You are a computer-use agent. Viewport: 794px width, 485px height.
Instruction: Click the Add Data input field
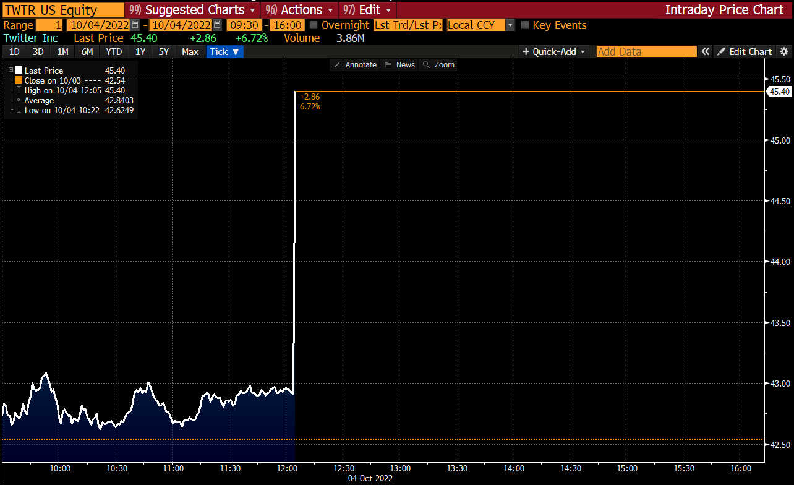tap(646, 52)
